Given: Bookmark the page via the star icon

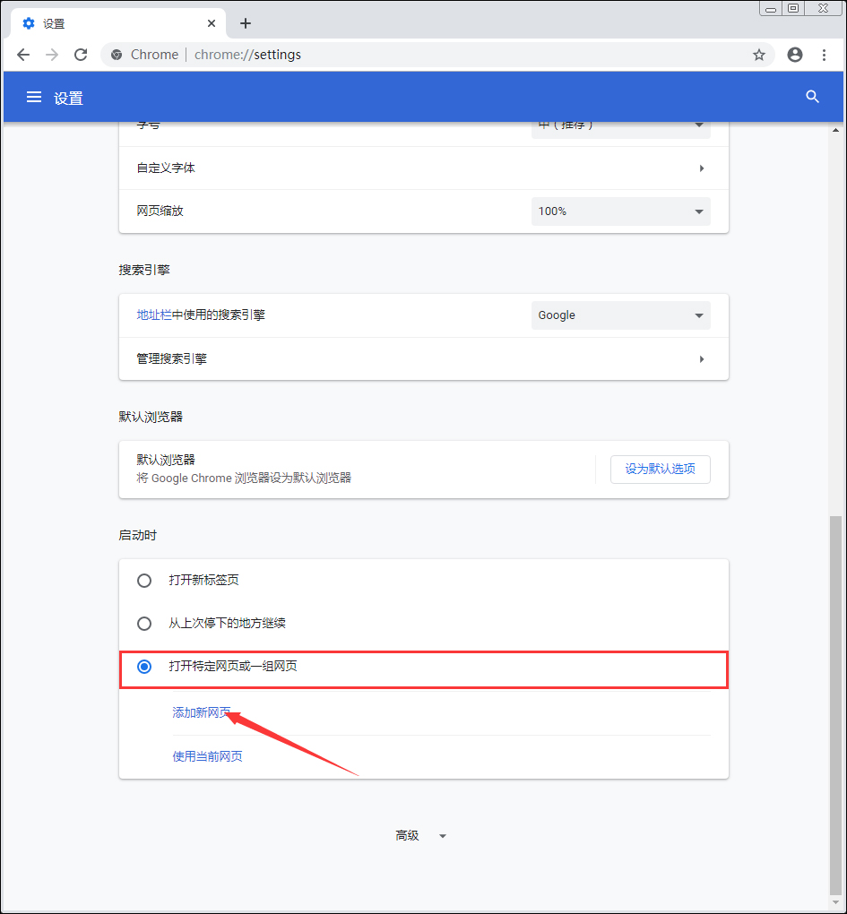Looking at the screenshot, I should point(759,55).
